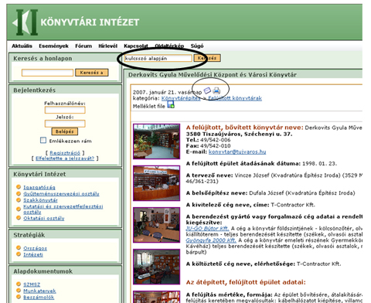The width and height of the screenshot is (371, 303).
Task: Open the Oktatási osztály link
Action: click(44, 218)
